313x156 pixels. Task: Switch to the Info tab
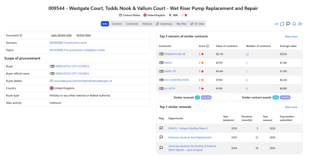105,24
